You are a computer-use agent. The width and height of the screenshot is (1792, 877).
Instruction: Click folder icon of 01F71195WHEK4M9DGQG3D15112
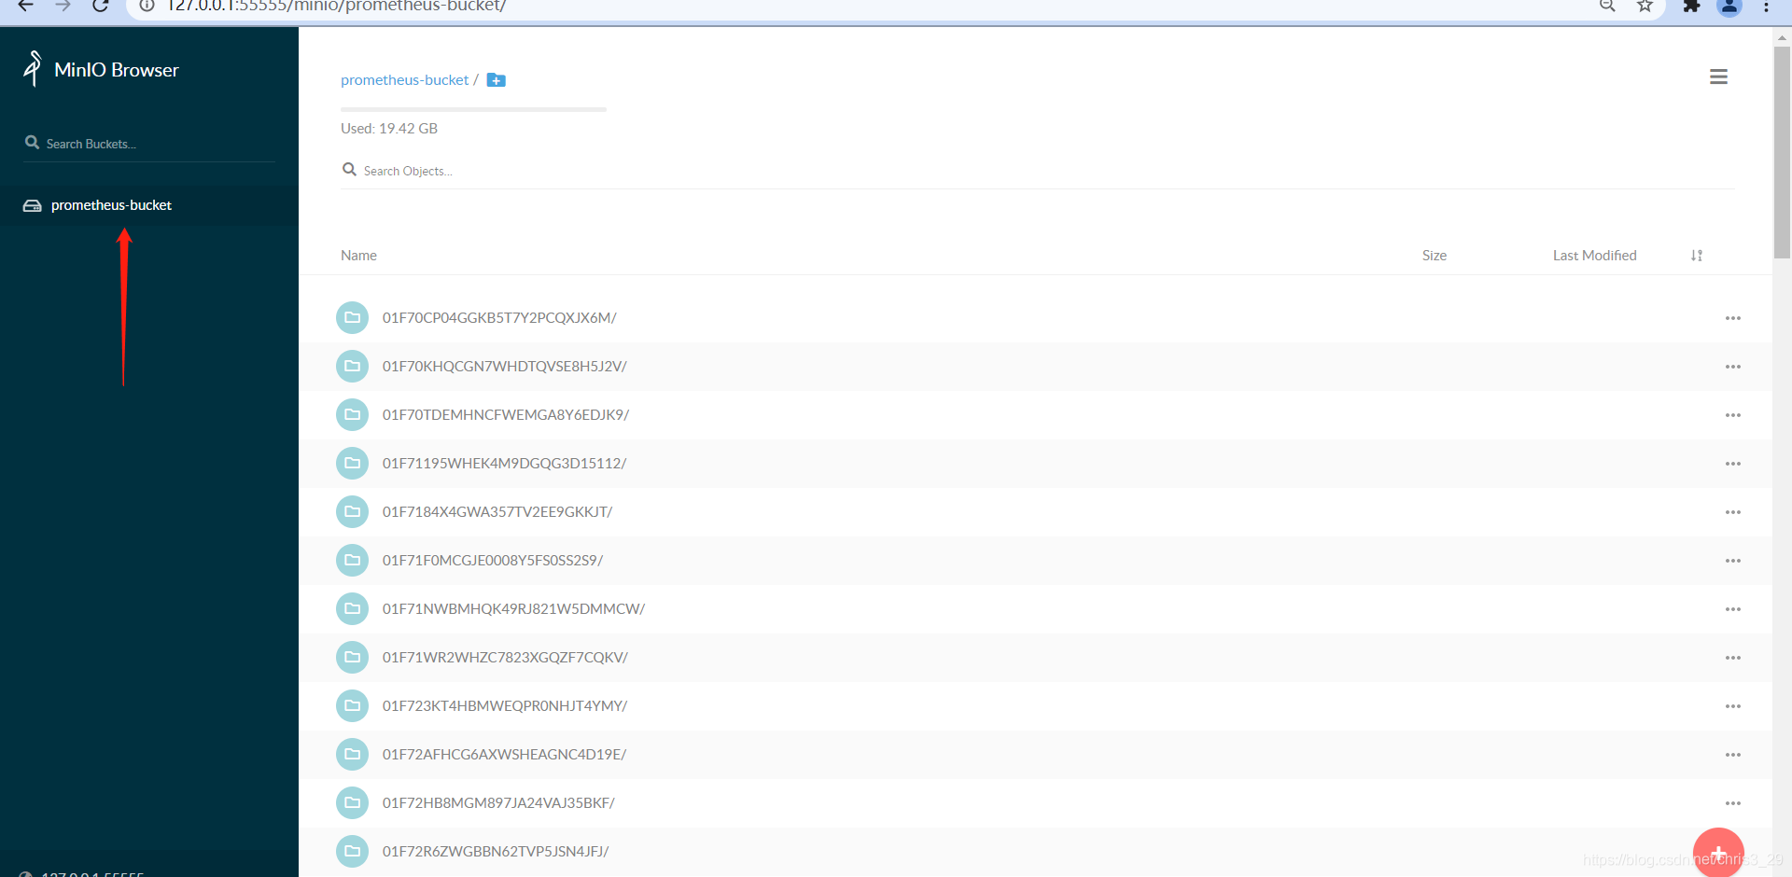click(x=352, y=464)
